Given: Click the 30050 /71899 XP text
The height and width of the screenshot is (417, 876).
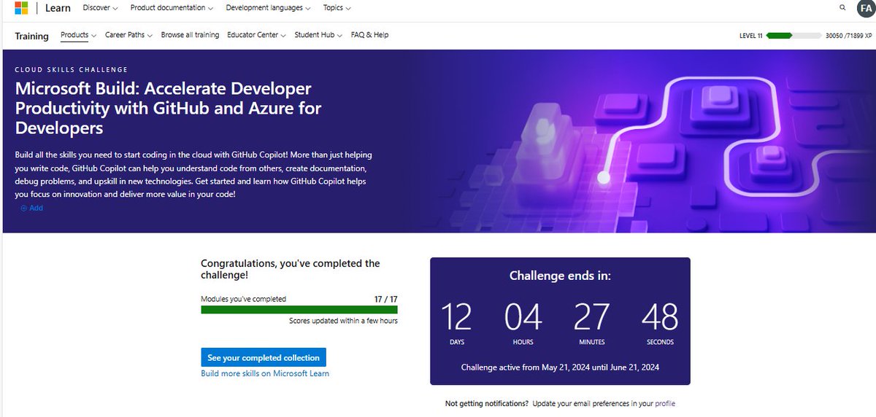Looking at the screenshot, I should click(x=847, y=35).
